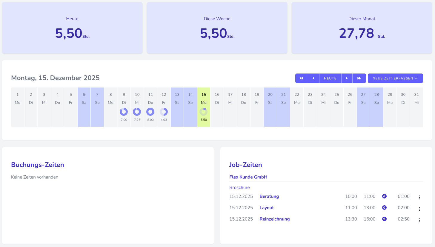Click the single next-day arrow icon

[347, 78]
